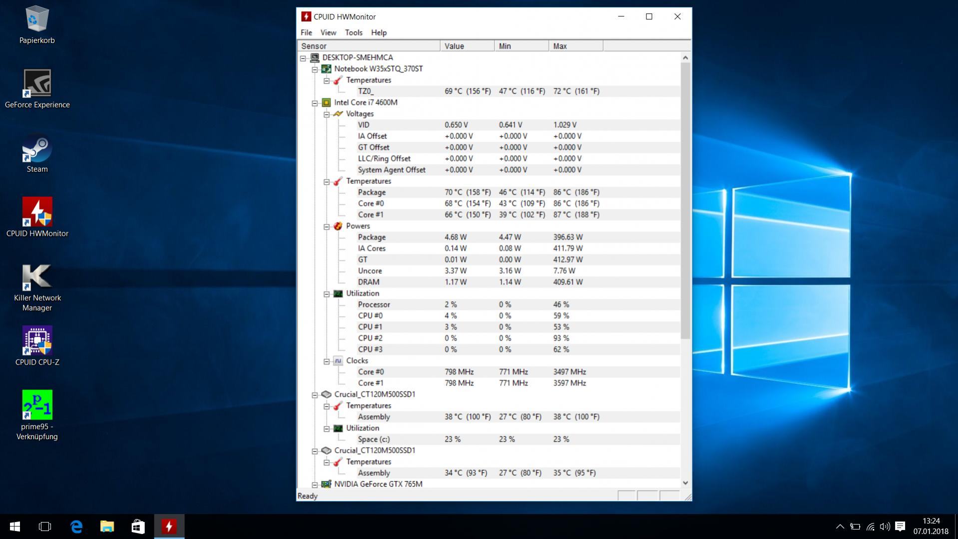Click the vertical scrollbar thumb in HWMonitor
The height and width of the screenshot is (539, 958).
coord(685,200)
